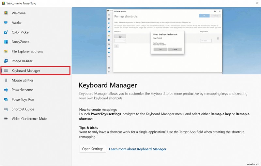The width and height of the screenshot is (261, 166).
Task: Click the 'Tips & tricks' heading
Action: pos(88,128)
